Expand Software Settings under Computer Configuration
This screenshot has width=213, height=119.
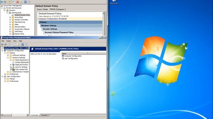tap(8, 55)
